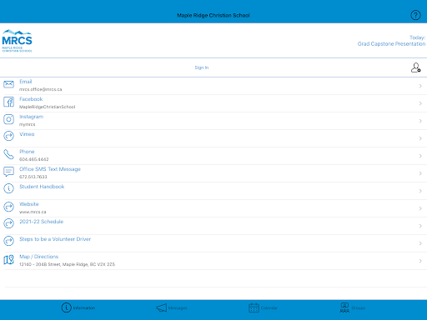Image resolution: width=427 pixels, height=320 pixels.
Task: Open the 2021-22 Schedule label
Action: [x=41, y=222]
